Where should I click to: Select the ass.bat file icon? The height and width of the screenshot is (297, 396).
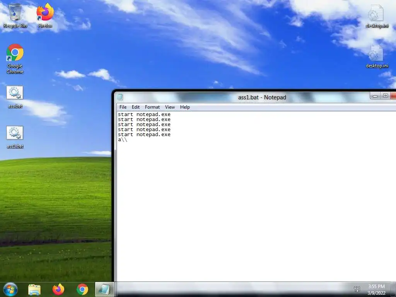15,97
